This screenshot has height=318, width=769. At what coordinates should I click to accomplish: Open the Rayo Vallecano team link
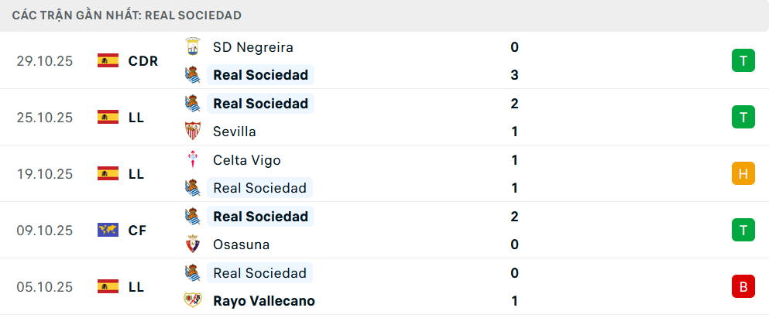[264, 301]
